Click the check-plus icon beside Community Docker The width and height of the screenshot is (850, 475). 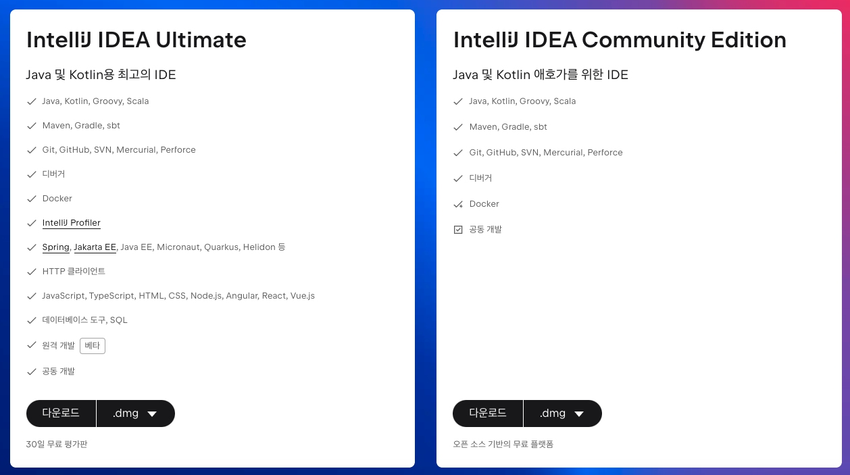pyautogui.click(x=458, y=204)
